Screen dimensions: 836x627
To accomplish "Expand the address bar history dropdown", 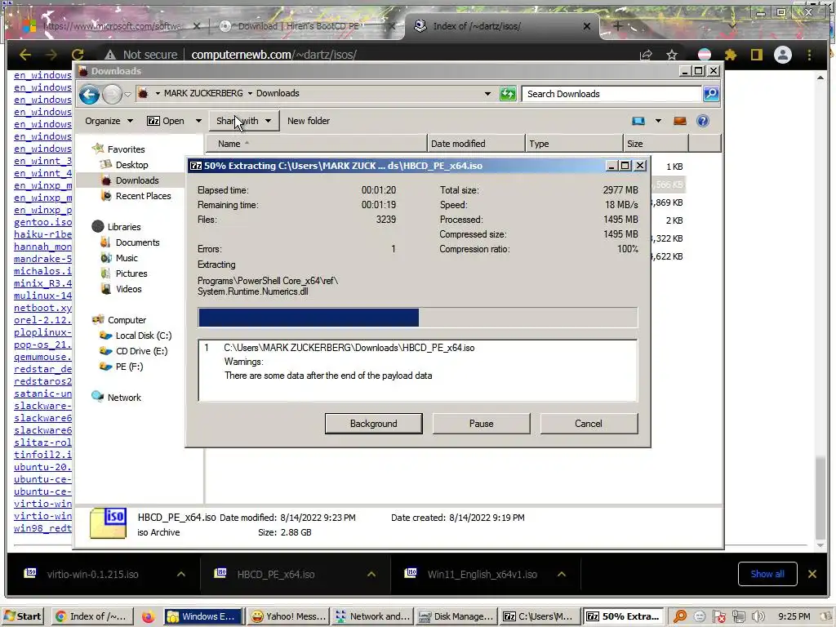I will 487,94.
